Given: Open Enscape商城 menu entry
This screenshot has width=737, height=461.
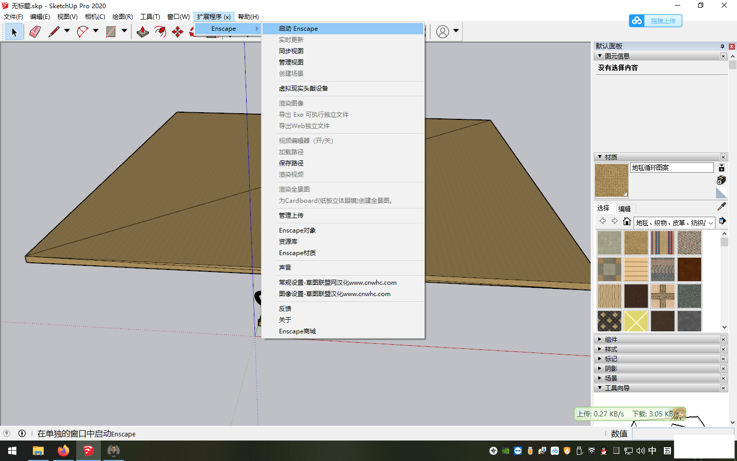Looking at the screenshot, I should (343, 331).
